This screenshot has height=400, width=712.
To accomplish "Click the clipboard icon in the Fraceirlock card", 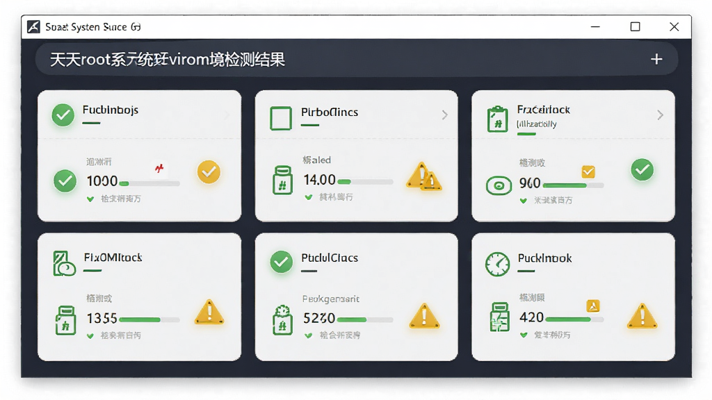I will click(x=498, y=119).
